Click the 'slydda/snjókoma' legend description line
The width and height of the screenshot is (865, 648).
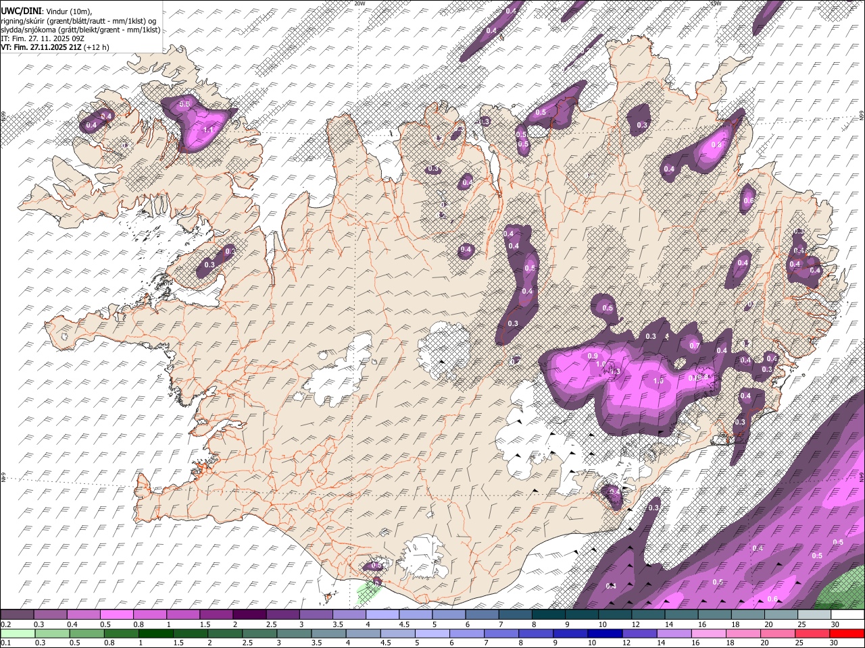pyautogui.click(x=80, y=30)
